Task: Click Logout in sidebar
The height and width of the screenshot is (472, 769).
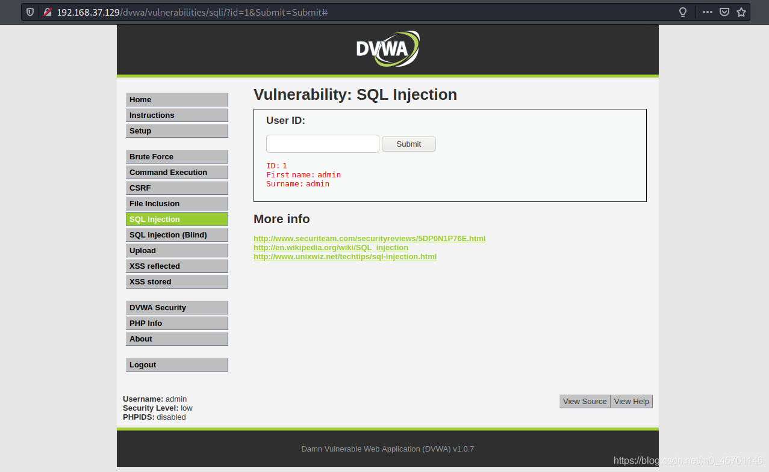Action: pyautogui.click(x=177, y=365)
